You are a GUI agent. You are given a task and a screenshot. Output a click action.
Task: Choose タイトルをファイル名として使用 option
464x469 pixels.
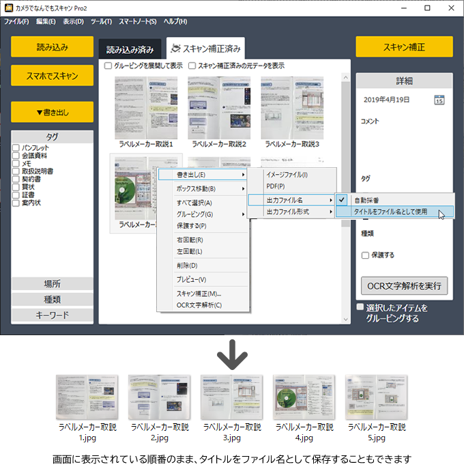[390, 212]
